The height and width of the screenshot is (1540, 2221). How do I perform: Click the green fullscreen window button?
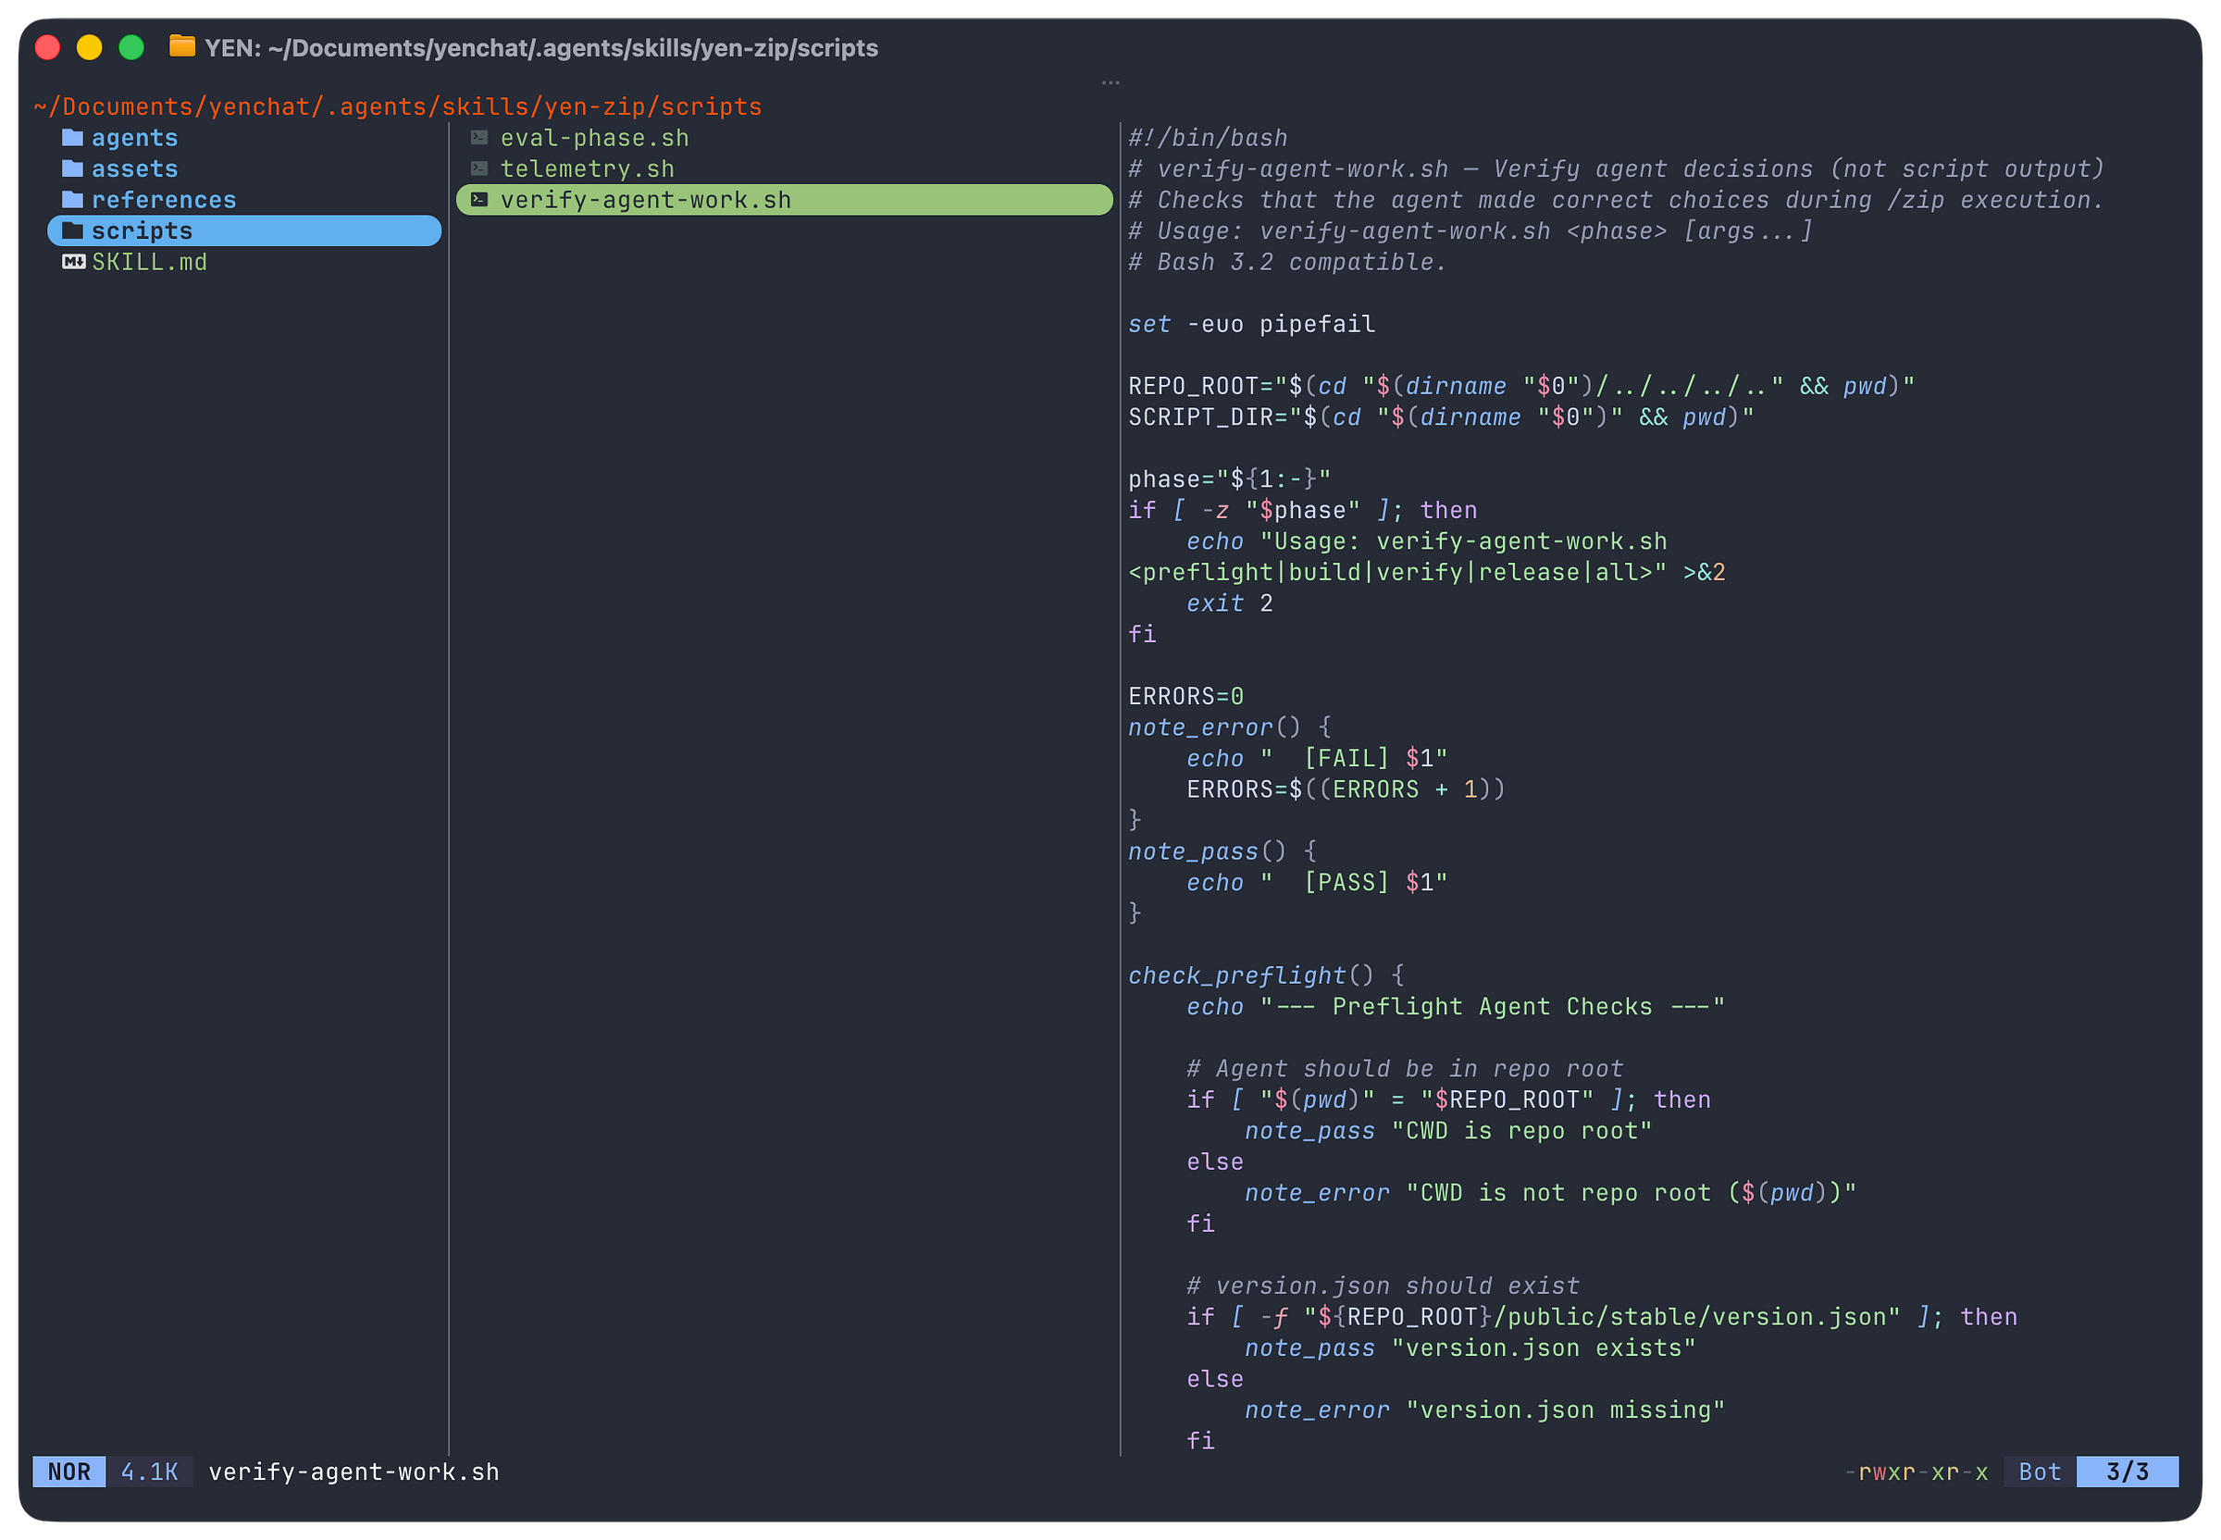pos(131,47)
